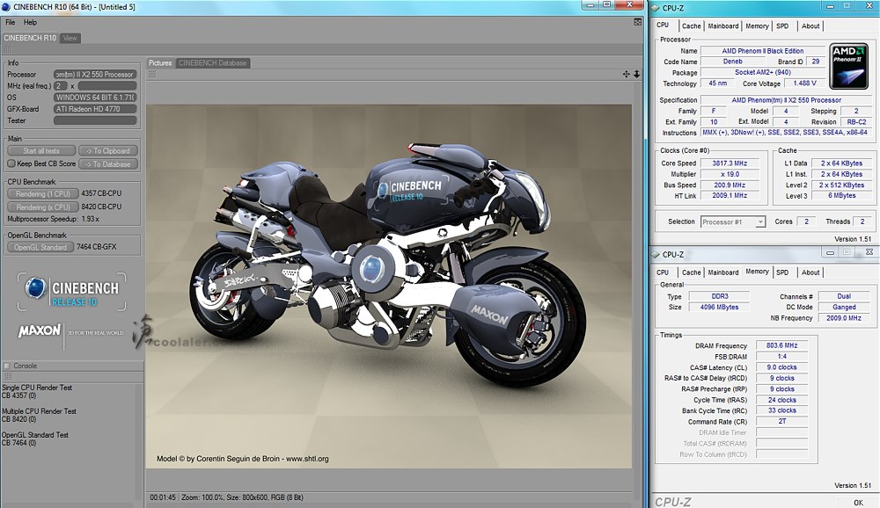This screenshot has width=880, height=508.
Task: Click the "4096 MBytes" memory Size value
Action: tap(720, 308)
